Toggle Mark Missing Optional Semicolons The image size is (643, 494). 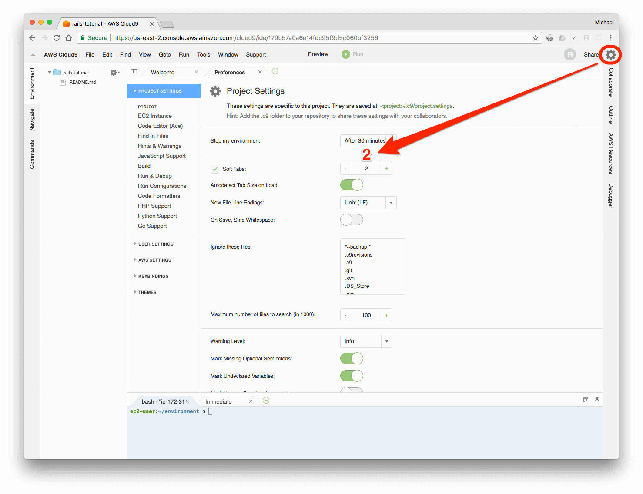click(x=352, y=358)
